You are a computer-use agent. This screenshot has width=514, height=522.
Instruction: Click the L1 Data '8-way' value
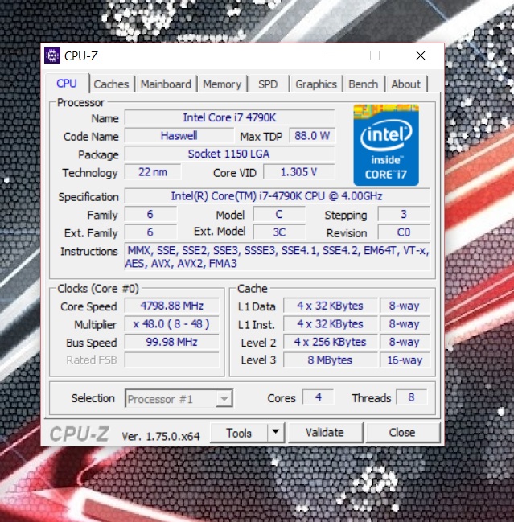[405, 306]
